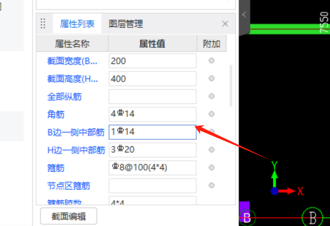Click the purple column at axis B
This screenshot has height=226, width=330.
[x=245, y=212]
